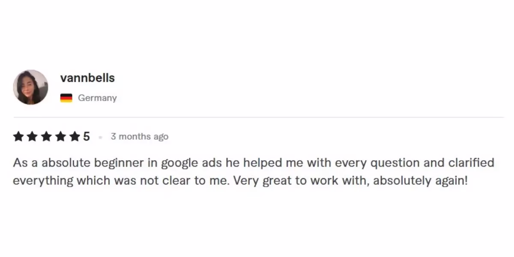Click the fifth rating star
Screen dimensions: 514x257
tap(75, 137)
